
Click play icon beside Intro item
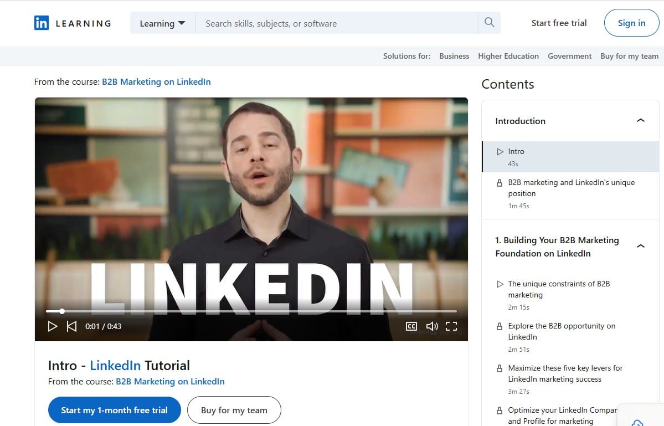click(500, 152)
